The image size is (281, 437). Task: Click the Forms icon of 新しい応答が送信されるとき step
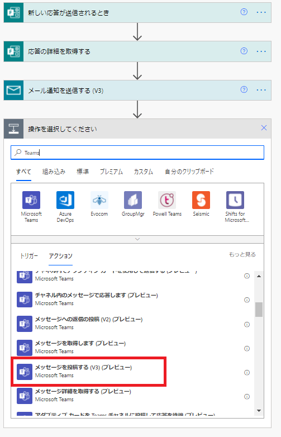13,12
